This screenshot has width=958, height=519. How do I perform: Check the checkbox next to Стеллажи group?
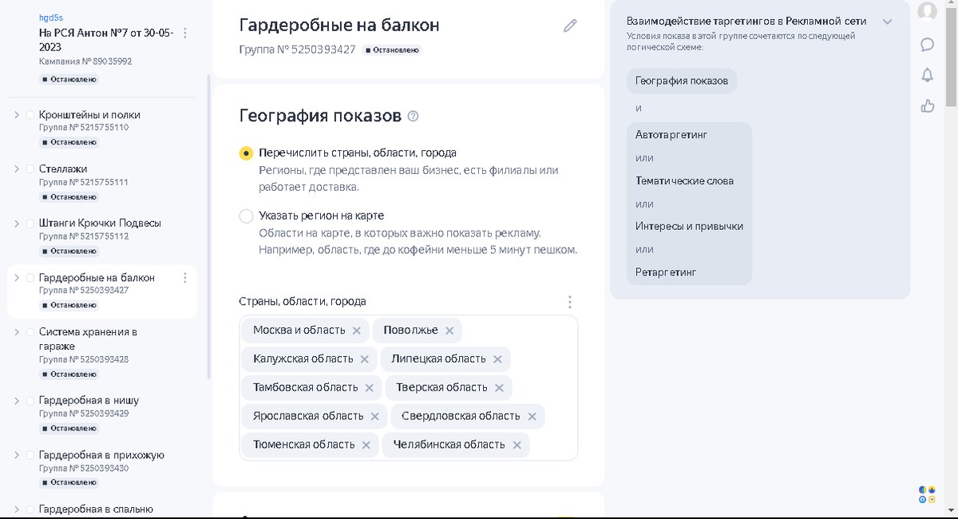pos(30,168)
